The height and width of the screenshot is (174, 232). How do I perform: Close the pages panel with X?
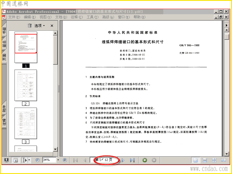coord(52,26)
